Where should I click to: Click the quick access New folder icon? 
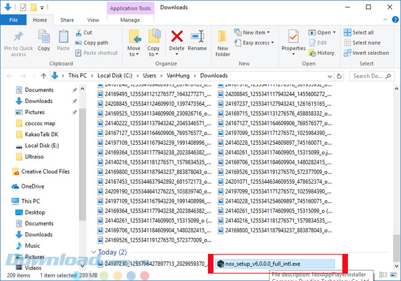pos(33,7)
